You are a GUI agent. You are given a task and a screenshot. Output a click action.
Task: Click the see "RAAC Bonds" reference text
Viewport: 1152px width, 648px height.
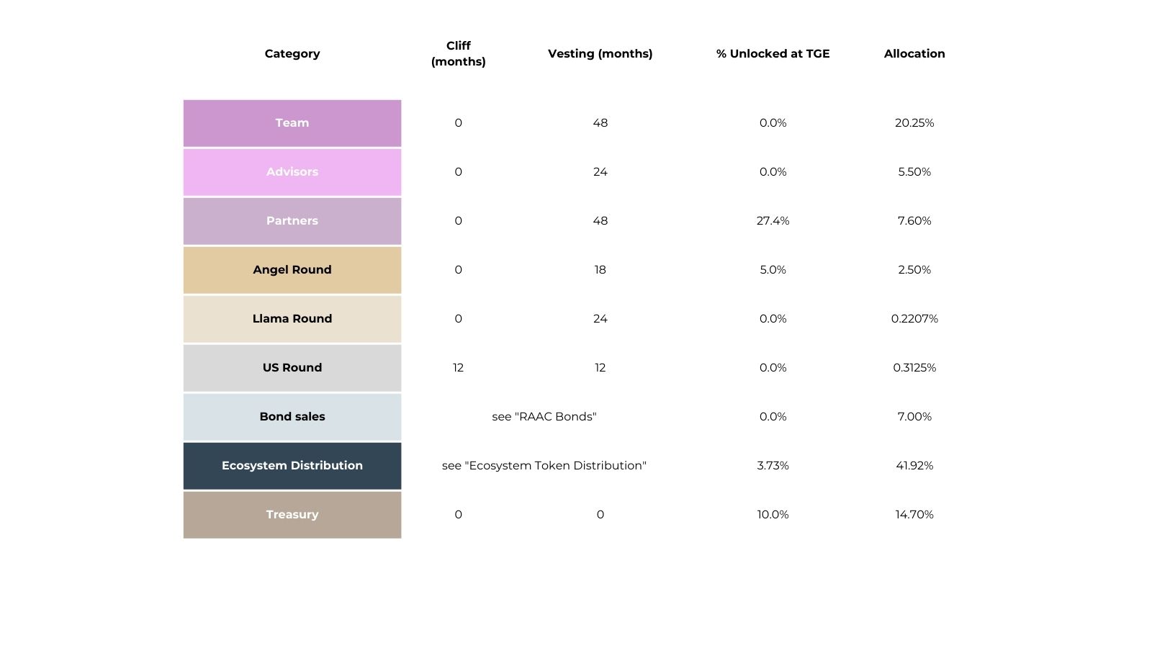(x=544, y=417)
